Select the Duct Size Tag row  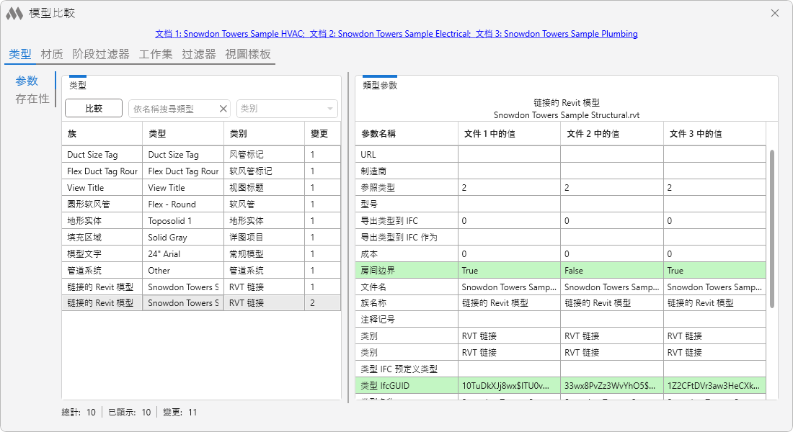(201, 155)
